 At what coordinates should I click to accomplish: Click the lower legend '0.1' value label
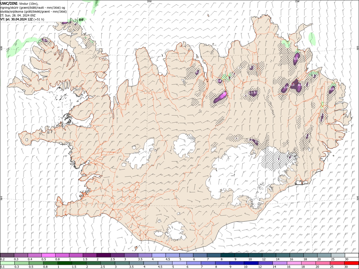2,267
